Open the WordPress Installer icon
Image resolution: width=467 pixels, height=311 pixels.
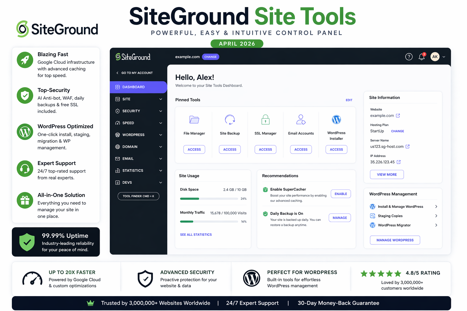(336, 120)
